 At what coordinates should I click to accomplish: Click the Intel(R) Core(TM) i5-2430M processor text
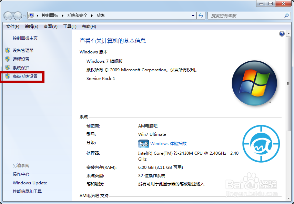[x=188, y=156]
